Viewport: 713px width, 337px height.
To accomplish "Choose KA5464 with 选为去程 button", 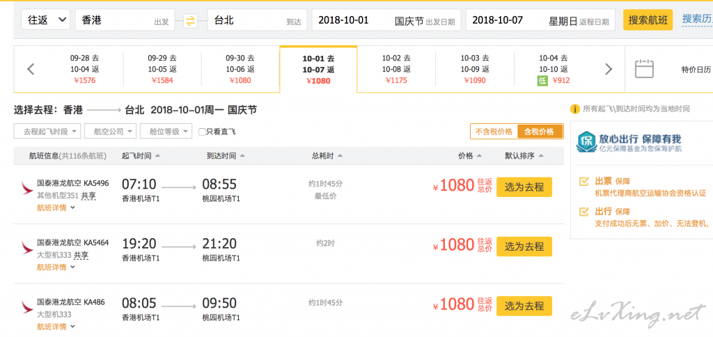I will point(524,246).
